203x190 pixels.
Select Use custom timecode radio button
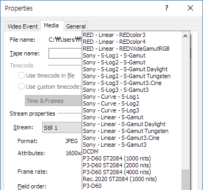21,87
